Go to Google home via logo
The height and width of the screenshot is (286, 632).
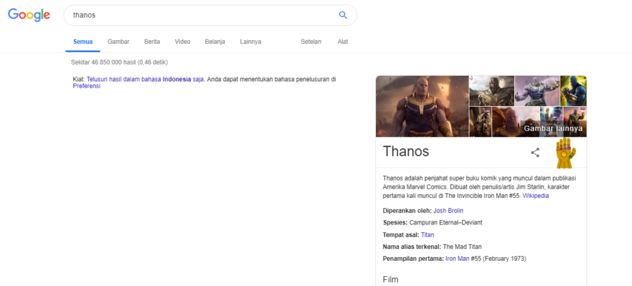29,15
